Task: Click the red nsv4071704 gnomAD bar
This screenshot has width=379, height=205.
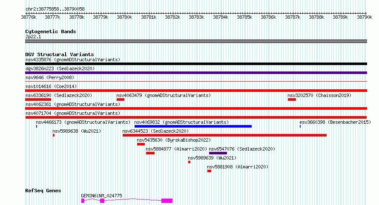Action: (x=196, y=117)
